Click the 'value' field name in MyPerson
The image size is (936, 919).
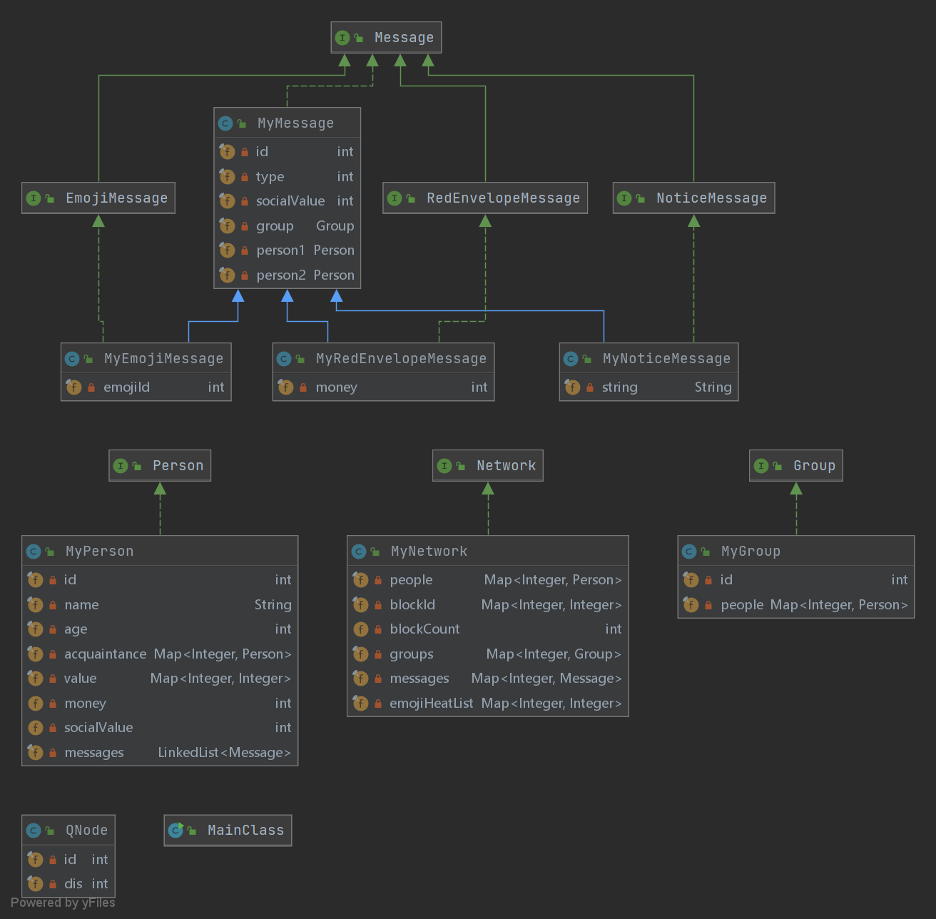pyautogui.click(x=81, y=679)
